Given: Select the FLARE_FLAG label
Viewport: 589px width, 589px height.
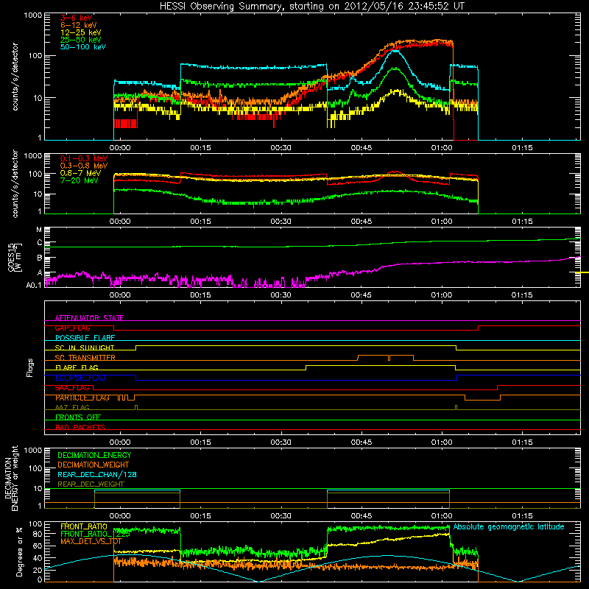Looking at the screenshot, I should [x=77, y=367].
